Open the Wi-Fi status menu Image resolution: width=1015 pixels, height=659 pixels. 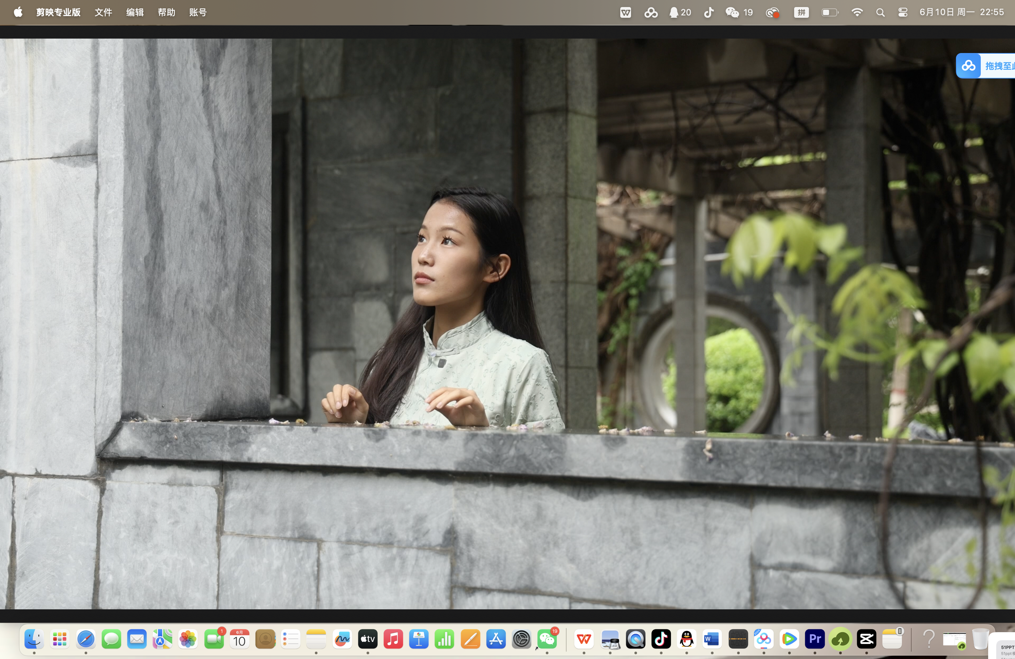(x=857, y=13)
